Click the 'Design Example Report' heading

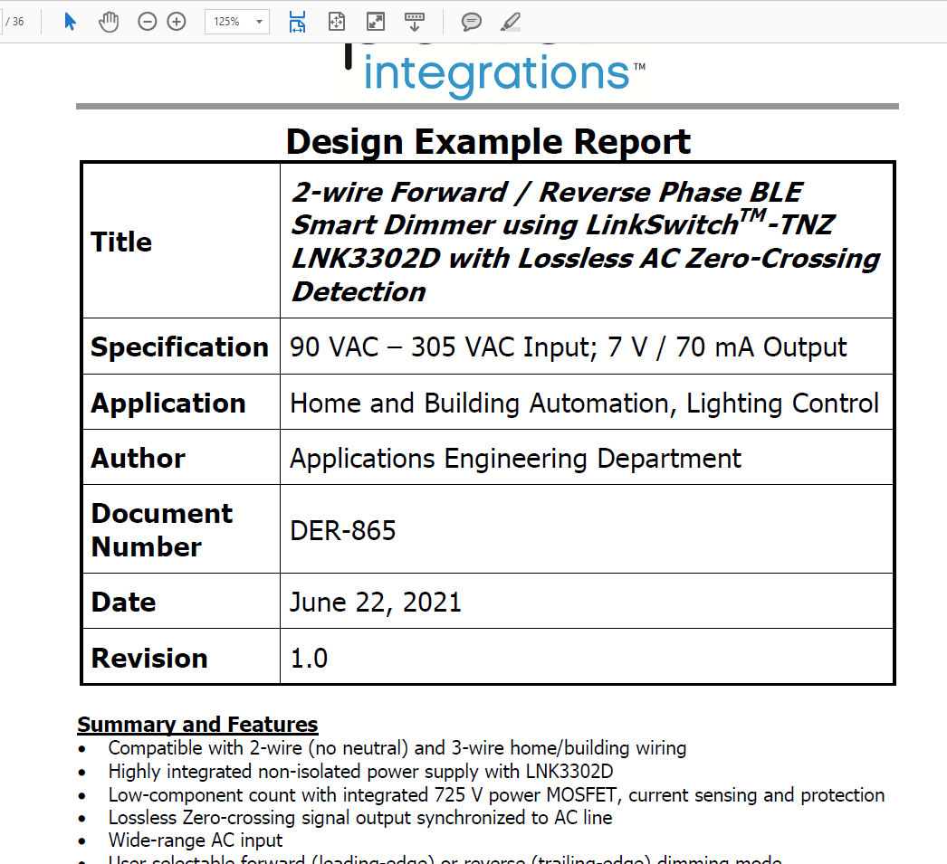[488, 142]
